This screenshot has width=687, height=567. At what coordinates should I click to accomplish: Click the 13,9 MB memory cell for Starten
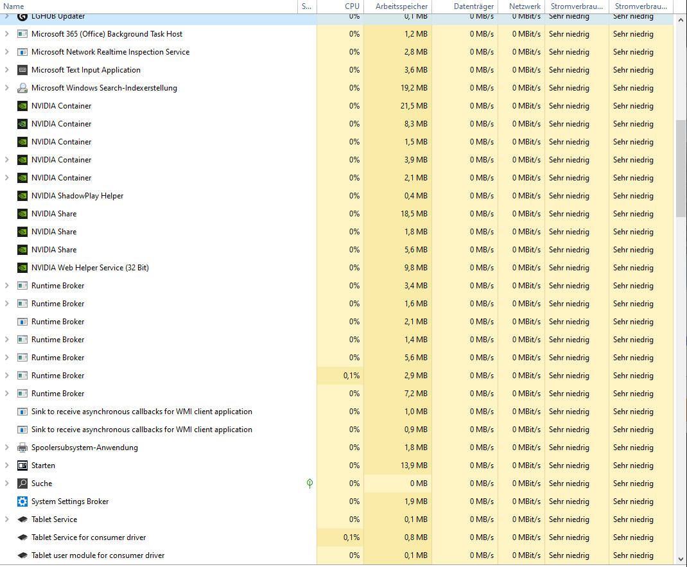398,466
